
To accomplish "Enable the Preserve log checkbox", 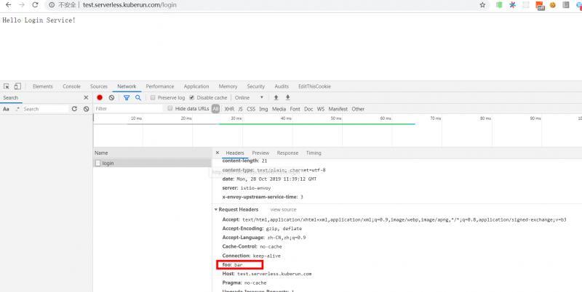I will tap(153, 97).
